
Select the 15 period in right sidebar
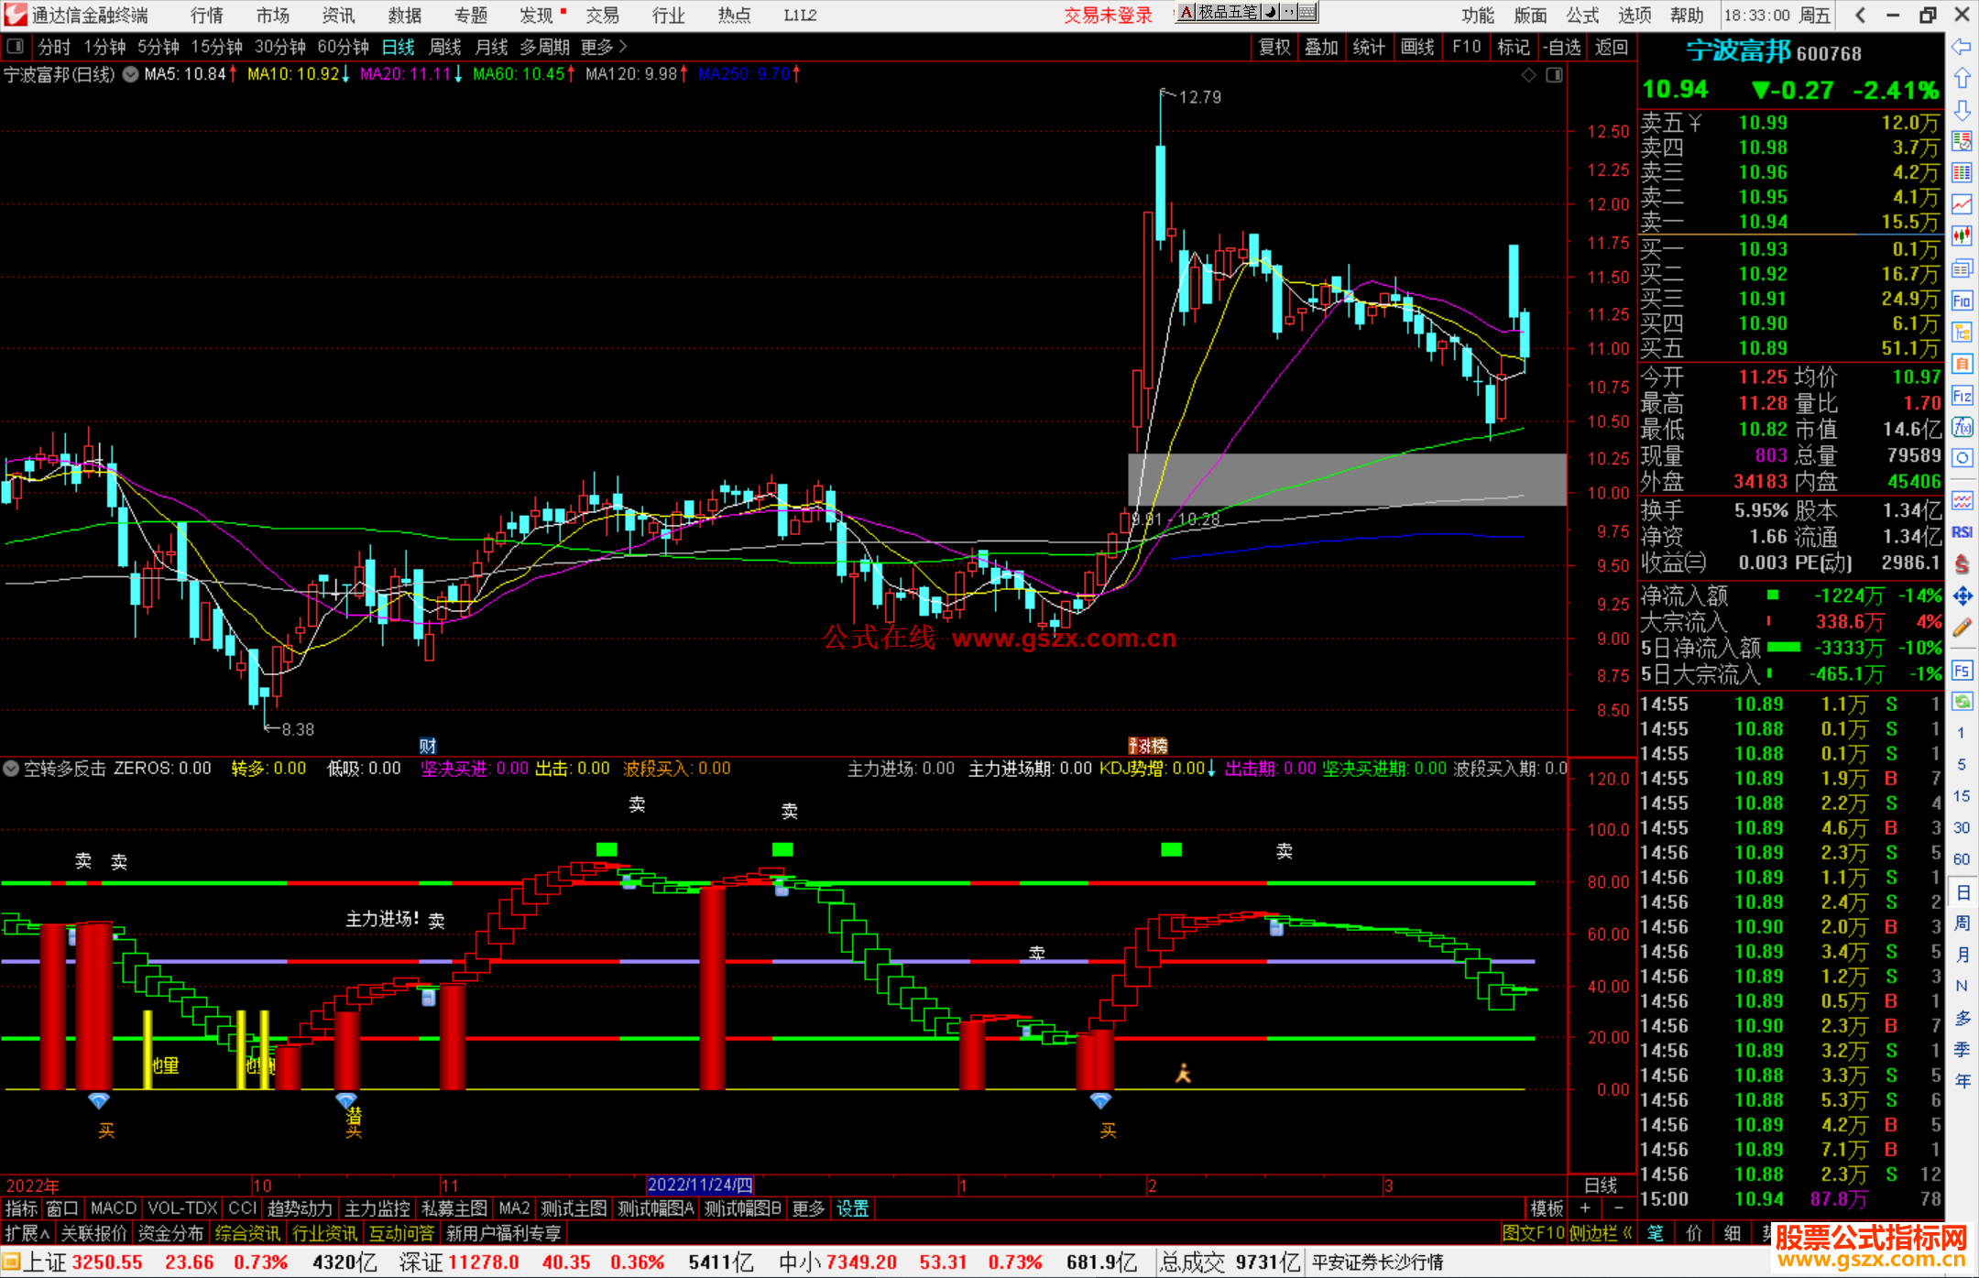tap(1961, 796)
